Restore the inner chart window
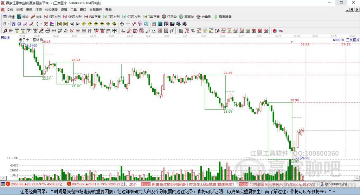This screenshot has height=195, width=360. click(x=352, y=10)
